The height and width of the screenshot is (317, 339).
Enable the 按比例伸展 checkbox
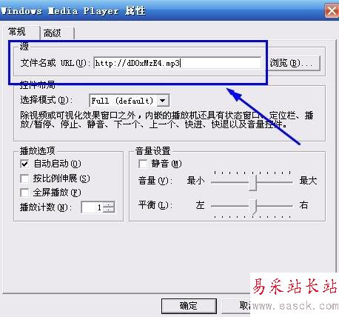pyautogui.click(x=24, y=178)
